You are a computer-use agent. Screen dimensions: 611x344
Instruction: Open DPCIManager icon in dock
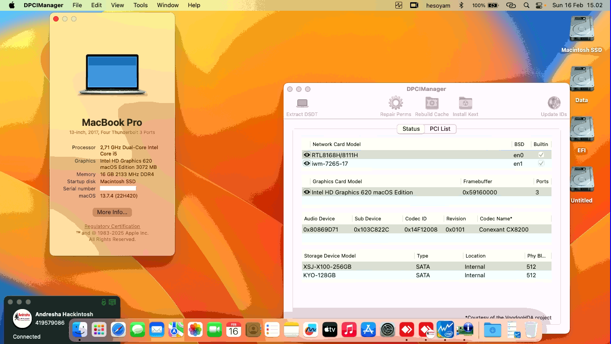[x=464, y=330]
